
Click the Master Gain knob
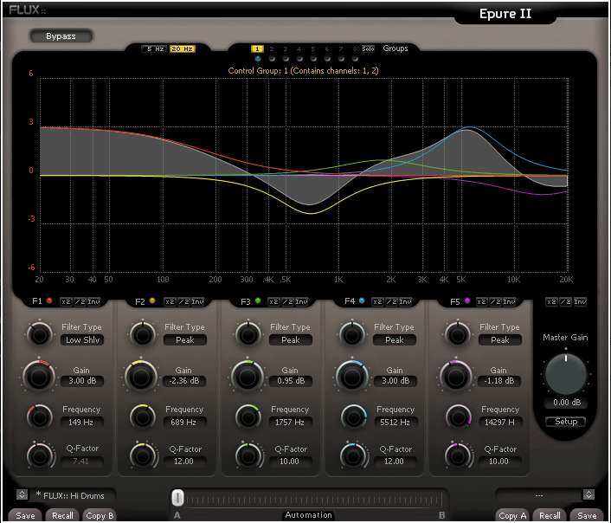(x=565, y=372)
